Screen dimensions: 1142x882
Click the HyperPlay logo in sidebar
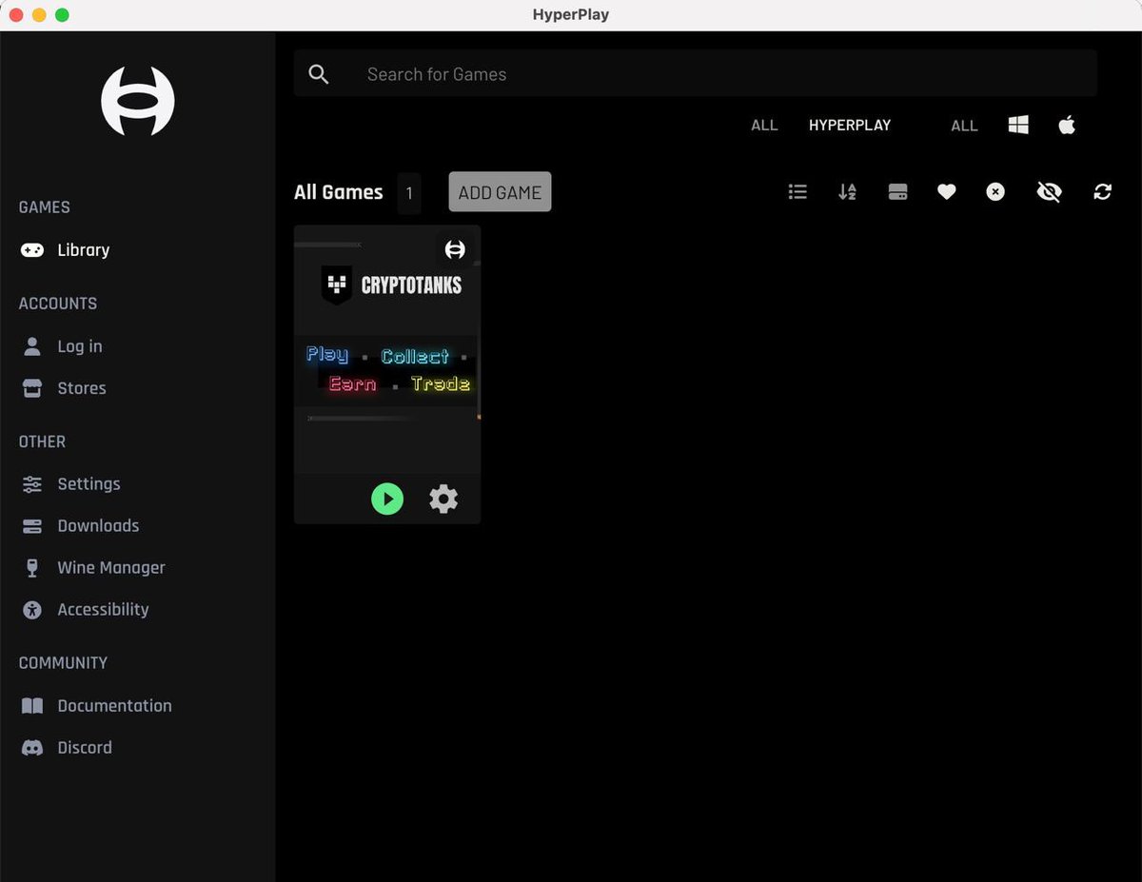pyautogui.click(x=138, y=101)
